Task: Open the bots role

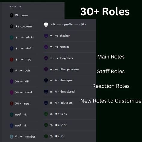Action: (24, 70)
